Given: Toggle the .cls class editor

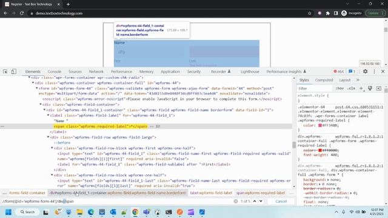Looking at the screenshot, I should pyautogui.click(x=351, y=88).
